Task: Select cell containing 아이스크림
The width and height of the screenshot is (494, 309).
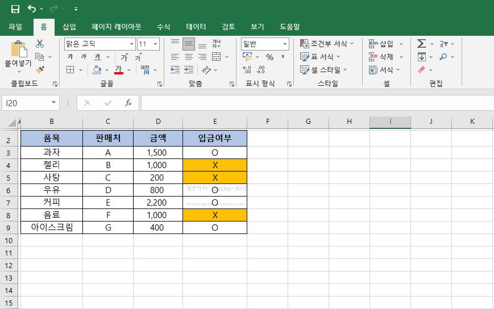Action: [x=52, y=228]
